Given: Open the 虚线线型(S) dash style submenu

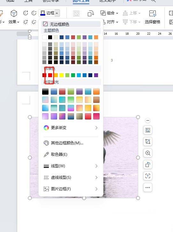Looking at the screenshot, I should (x=71, y=178).
